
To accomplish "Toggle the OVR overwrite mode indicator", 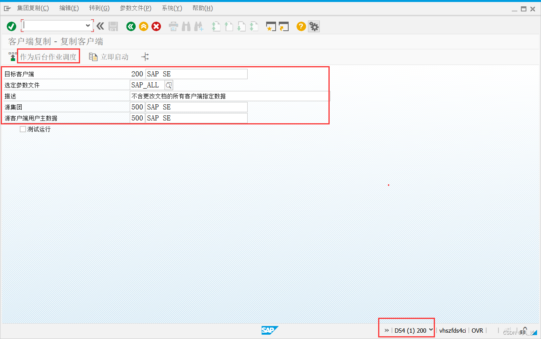I will [x=477, y=330].
